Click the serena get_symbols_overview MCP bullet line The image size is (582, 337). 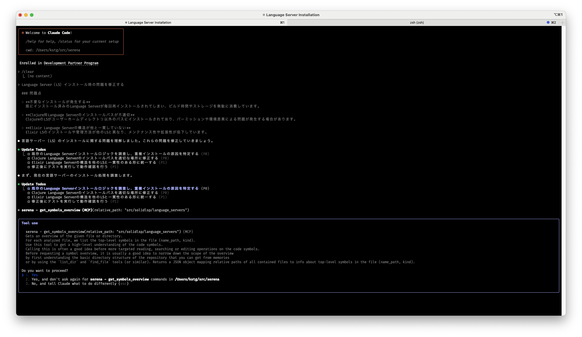point(105,210)
